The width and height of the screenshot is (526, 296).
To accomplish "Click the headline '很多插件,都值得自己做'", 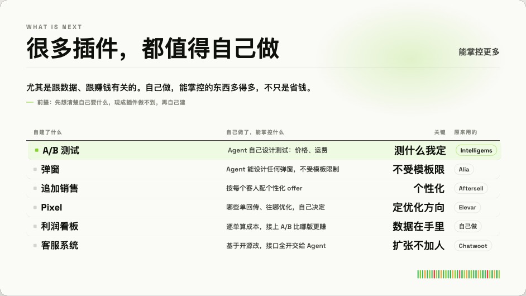I will [x=152, y=49].
